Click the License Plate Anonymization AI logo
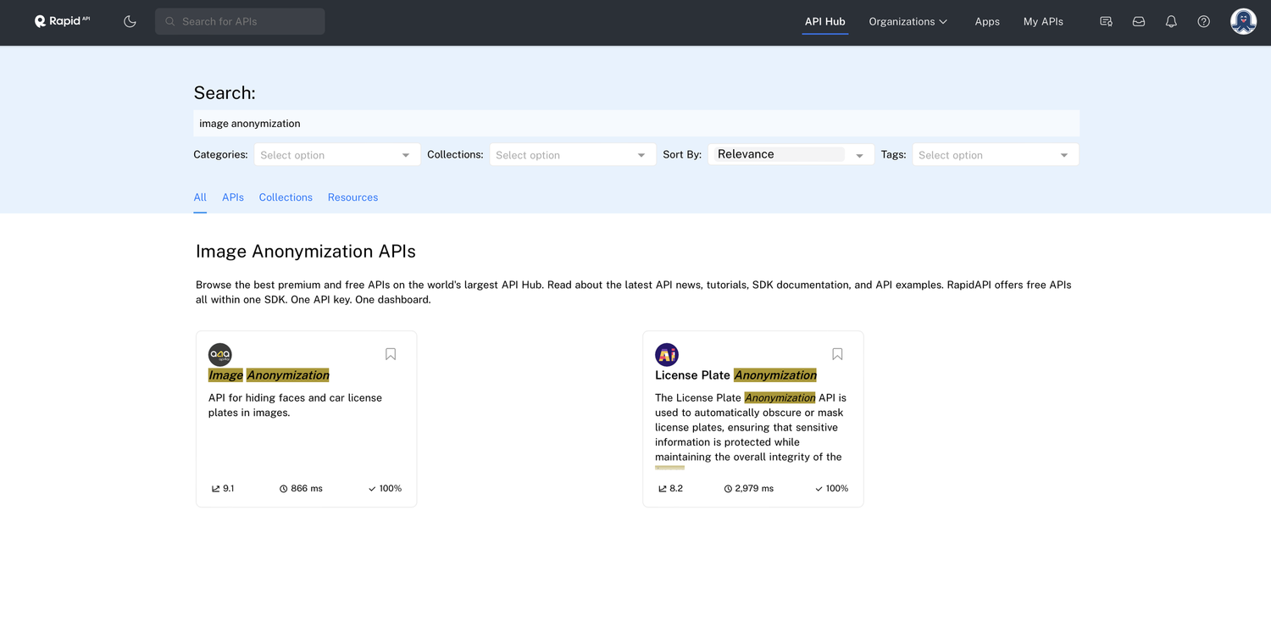This screenshot has height=621, width=1271. click(x=667, y=354)
